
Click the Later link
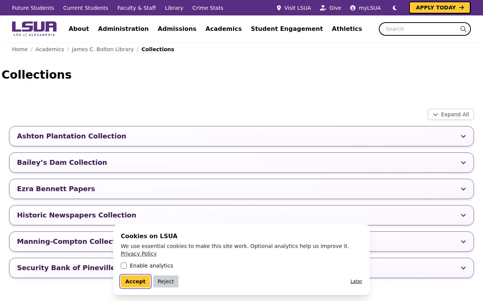point(356,281)
